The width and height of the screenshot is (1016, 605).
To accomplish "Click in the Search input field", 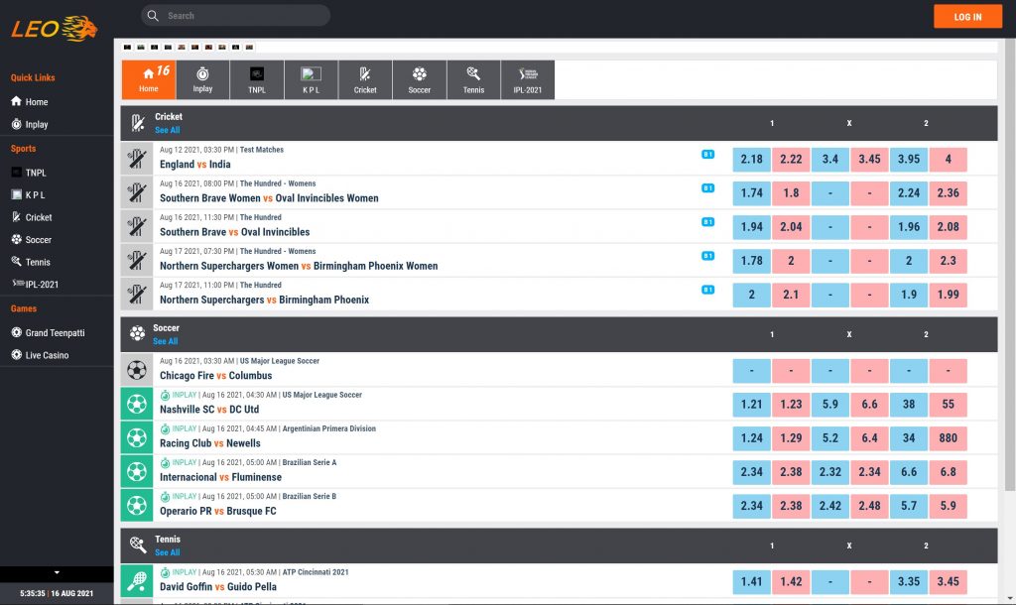I will click(243, 16).
